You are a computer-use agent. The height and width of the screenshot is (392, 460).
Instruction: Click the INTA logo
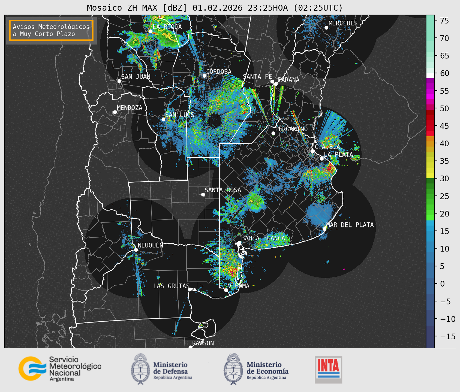pyautogui.click(x=328, y=370)
